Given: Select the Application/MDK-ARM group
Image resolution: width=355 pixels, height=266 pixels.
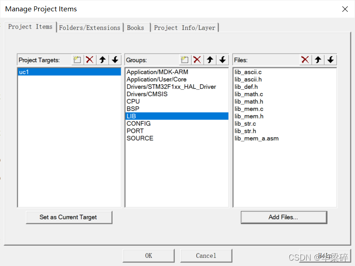Looking at the screenshot, I should pyautogui.click(x=176, y=72).
